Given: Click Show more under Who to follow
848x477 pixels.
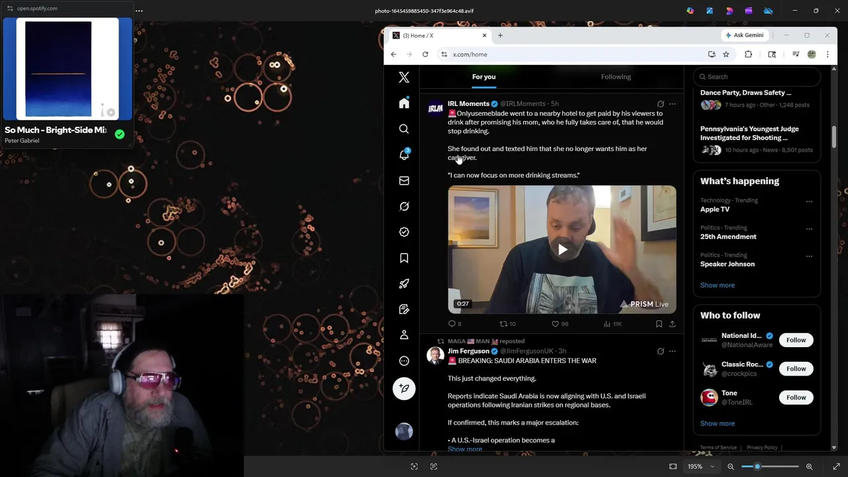Looking at the screenshot, I should [717, 423].
